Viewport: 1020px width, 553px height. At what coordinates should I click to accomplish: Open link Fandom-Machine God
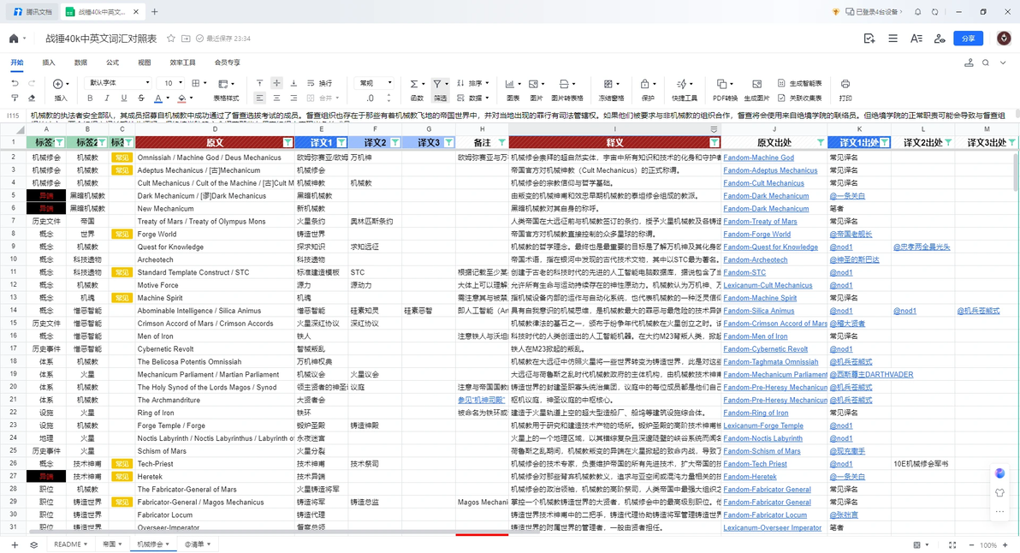(758, 158)
